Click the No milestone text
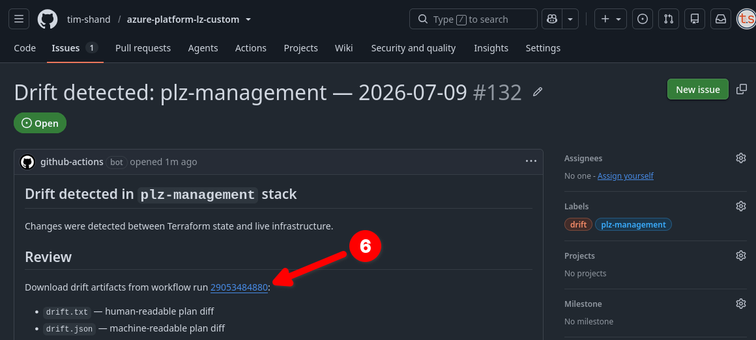Viewport: 756px width, 340px height. click(589, 322)
